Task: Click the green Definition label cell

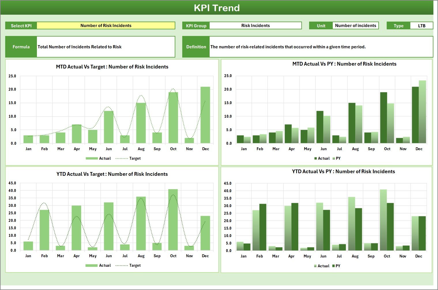Action: pyautogui.click(x=196, y=47)
